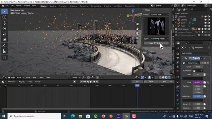Open the Render menu
This screenshot has height=119, width=212.
(19, 6)
